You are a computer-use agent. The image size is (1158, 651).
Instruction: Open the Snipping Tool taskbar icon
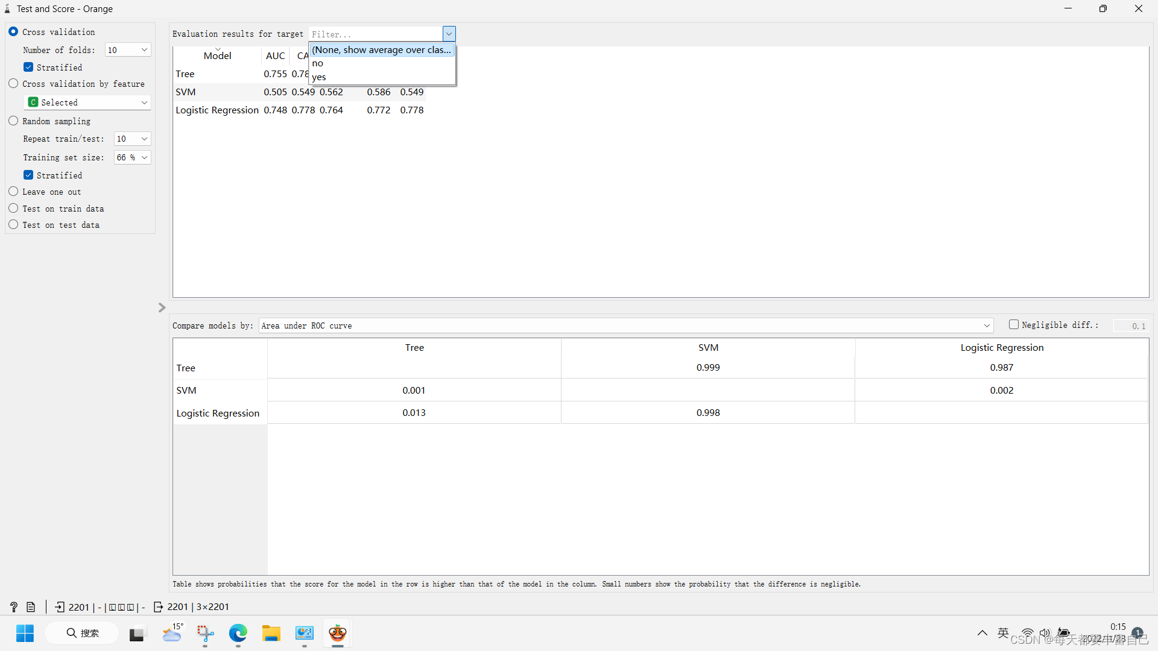(205, 634)
